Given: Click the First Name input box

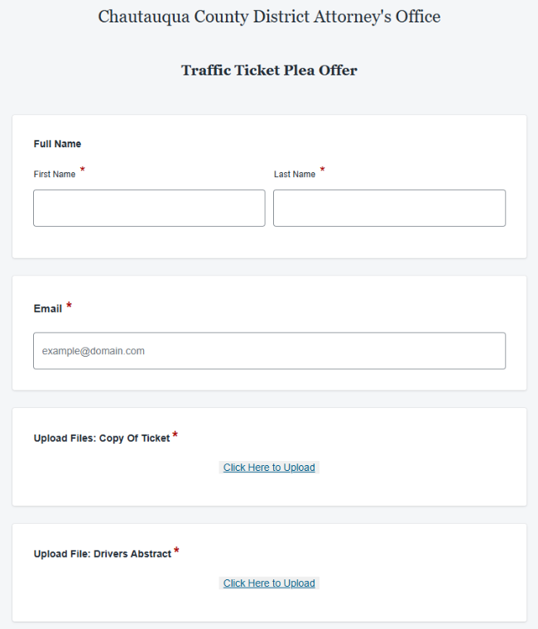Looking at the screenshot, I should tap(149, 209).
